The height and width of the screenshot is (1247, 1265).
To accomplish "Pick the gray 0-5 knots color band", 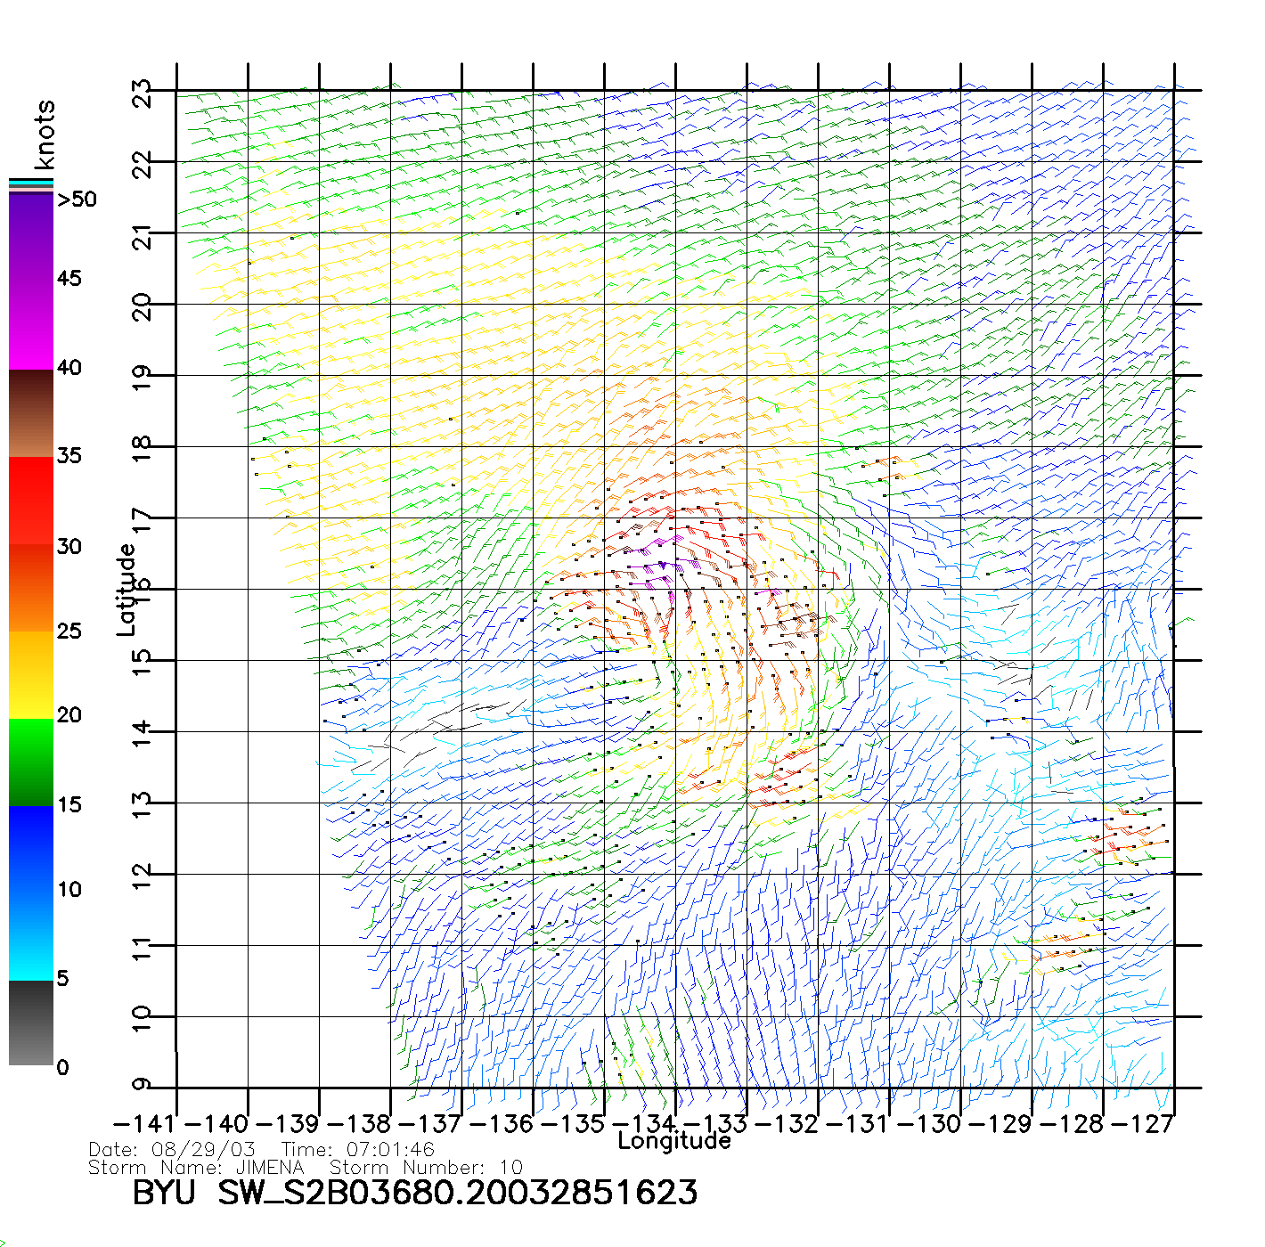I will pyautogui.click(x=31, y=1023).
